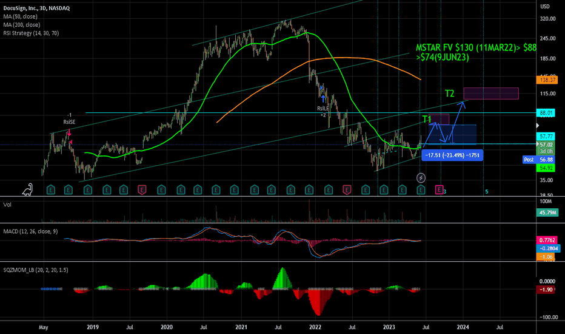Click the cyan 88.01 price label

coord(546,113)
